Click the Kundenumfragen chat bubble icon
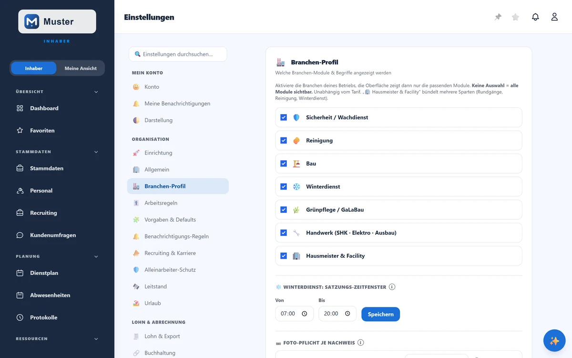The height and width of the screenshot is (358, 572). [x=20, y=235]
